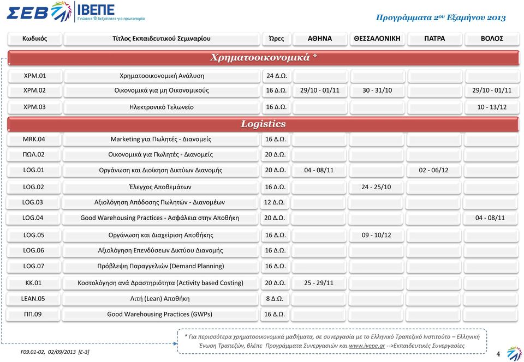Select code cell LOG.05
This screenshot has width=524, height=362.
pos(34,235)
